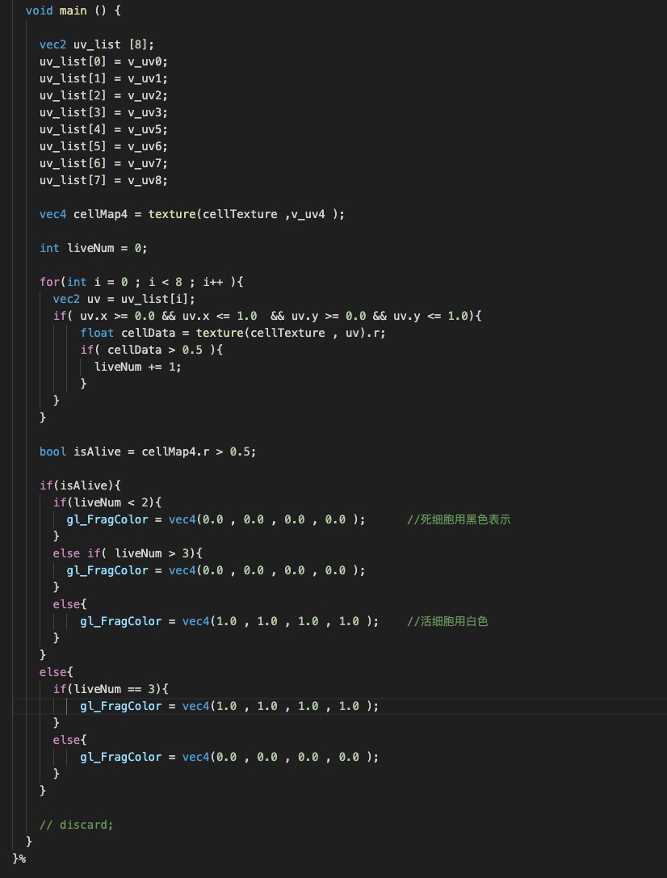Click the "liveNum += 1;" statement

[x=137, y=367]
